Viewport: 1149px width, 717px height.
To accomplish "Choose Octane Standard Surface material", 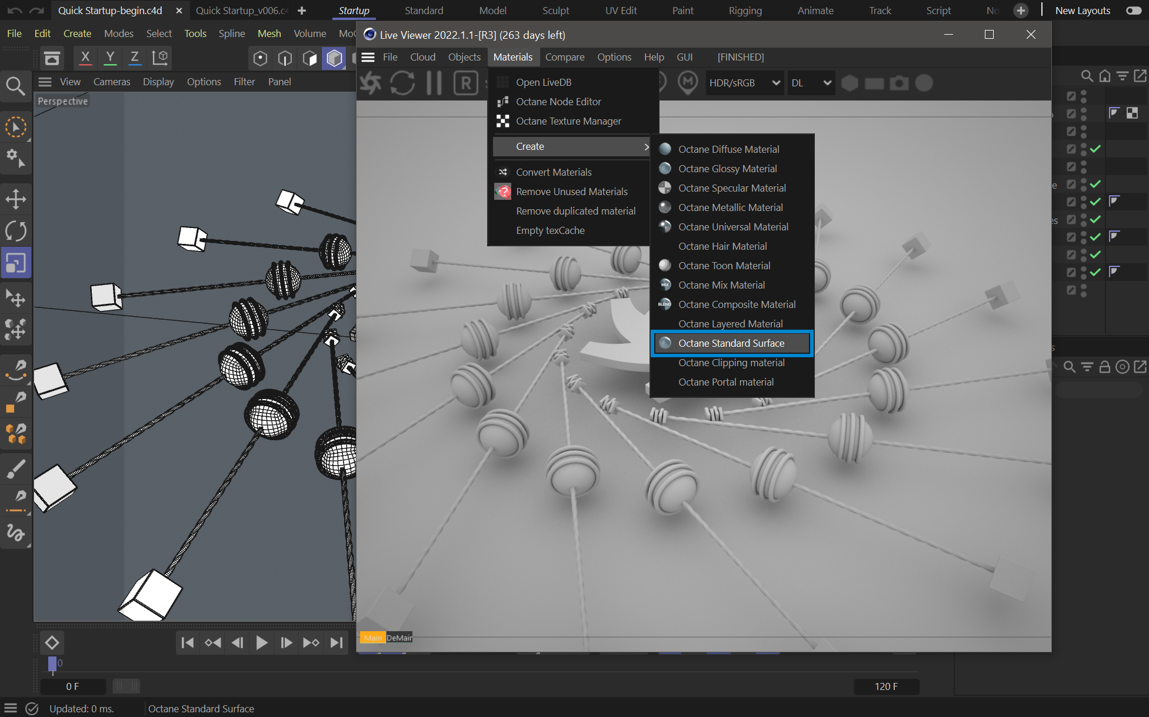I will click(x=731, y=343).
